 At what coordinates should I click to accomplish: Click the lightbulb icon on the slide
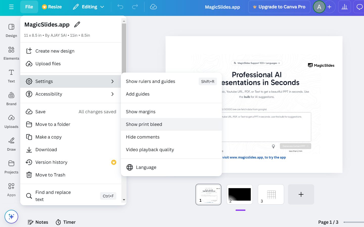tap(273, 146)
